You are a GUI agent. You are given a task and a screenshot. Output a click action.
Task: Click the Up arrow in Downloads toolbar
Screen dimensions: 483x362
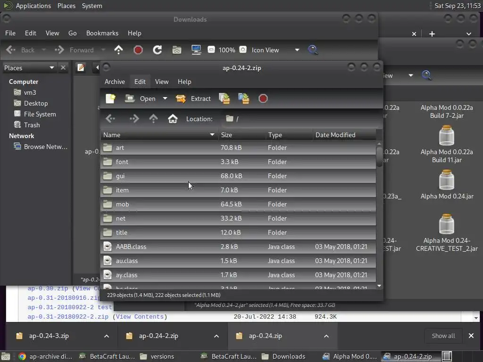click(118, 50)
